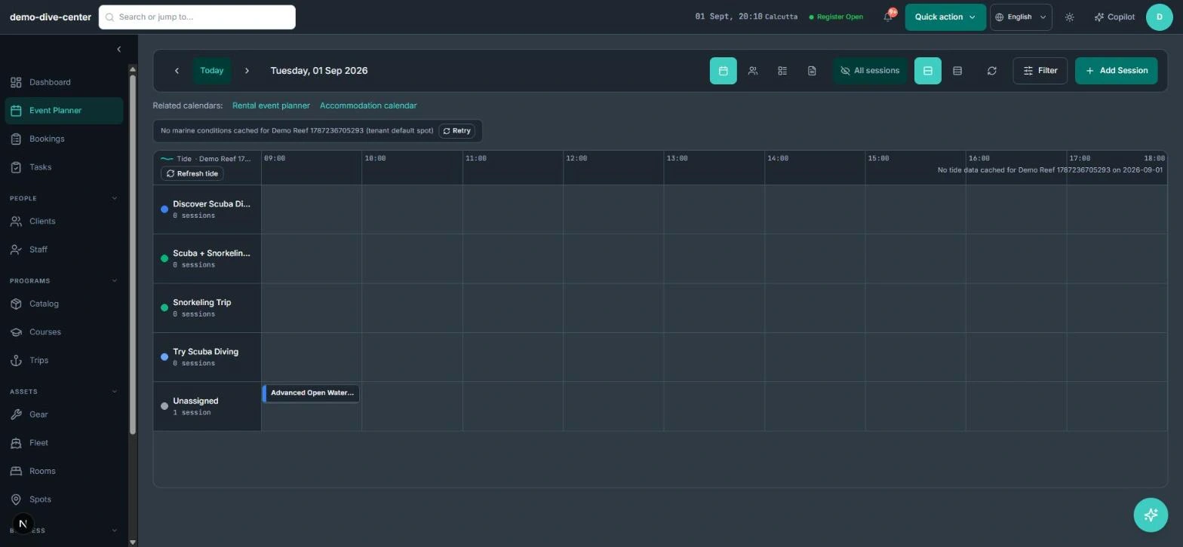Click the gray dot beside Unassigned

(164, 407)
